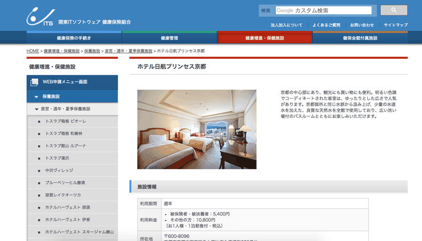The height and width of the screenshot is (241, 422).
Task: Click the 利用料金 table cell
Action: click(149, 220)
